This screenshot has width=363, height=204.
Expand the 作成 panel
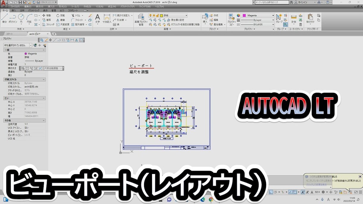21,29
